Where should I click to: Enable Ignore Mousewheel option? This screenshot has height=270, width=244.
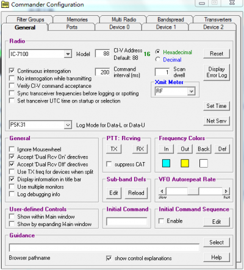point(12,149)
